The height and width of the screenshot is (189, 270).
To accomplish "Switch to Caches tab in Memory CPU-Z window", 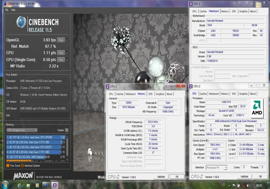I will click(x=120, y=94).
